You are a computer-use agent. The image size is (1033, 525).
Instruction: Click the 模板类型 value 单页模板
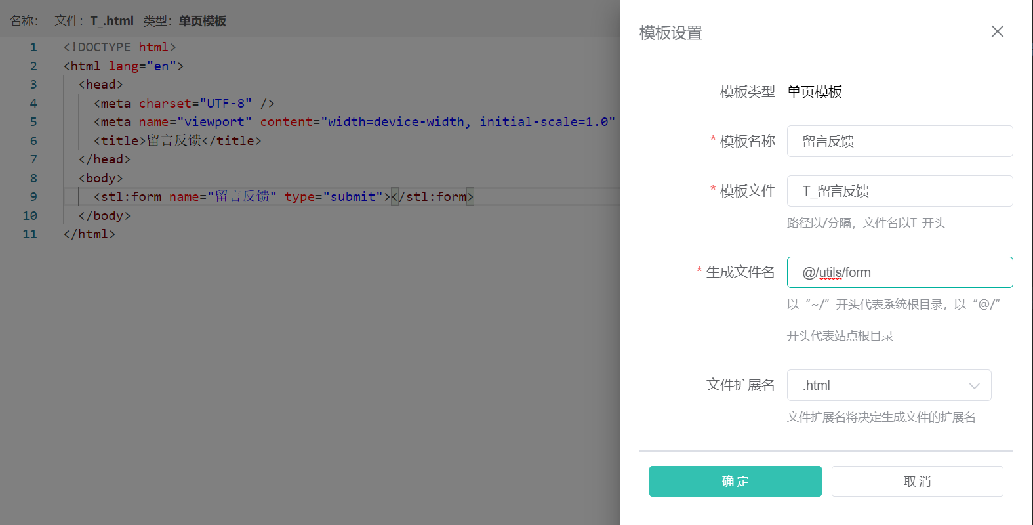[x=814, y=92]
